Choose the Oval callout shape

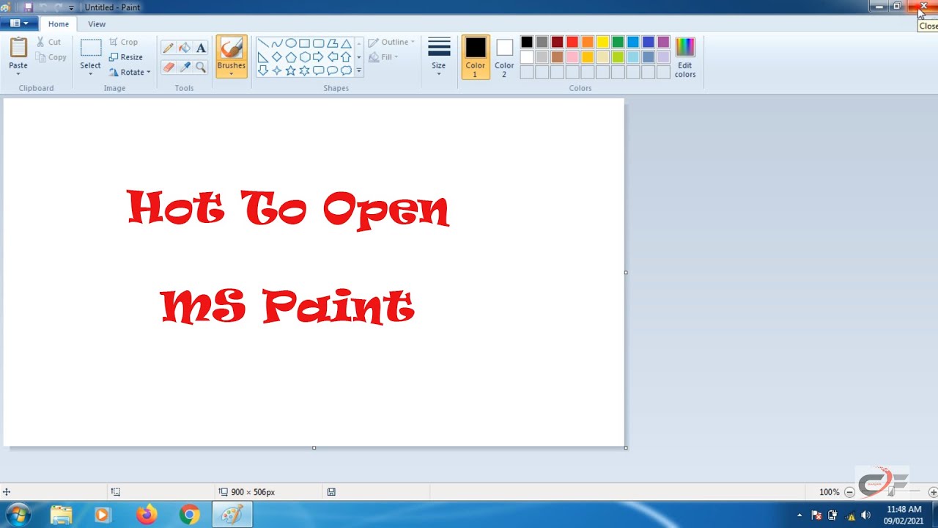(333, 71)
